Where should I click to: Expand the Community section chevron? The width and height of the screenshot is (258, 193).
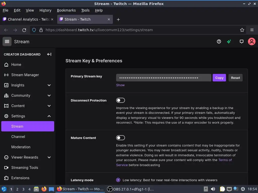click(49, 95)
